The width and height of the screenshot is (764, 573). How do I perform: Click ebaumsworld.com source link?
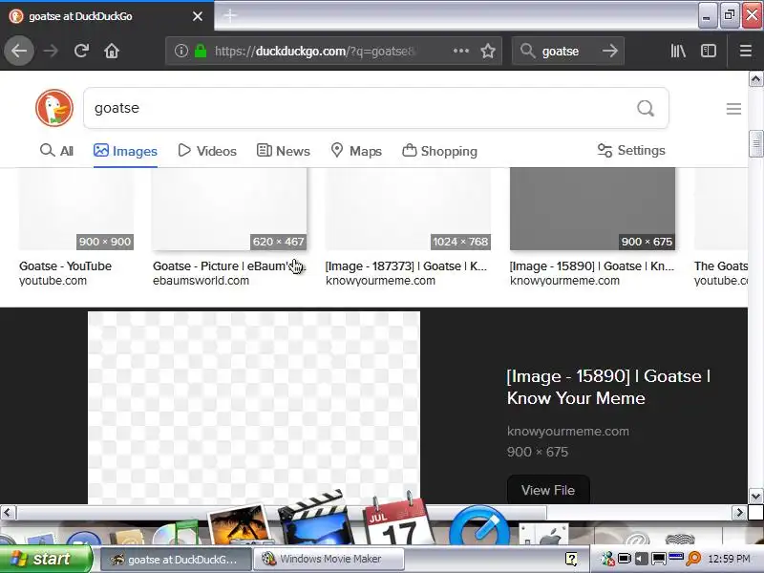click(x=201, y=281)
